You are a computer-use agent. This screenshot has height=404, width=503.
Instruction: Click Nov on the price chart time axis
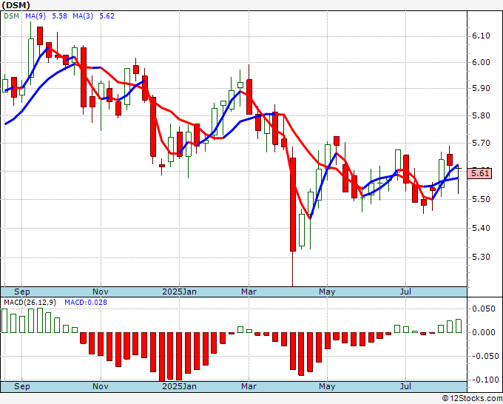pos(101,292)
